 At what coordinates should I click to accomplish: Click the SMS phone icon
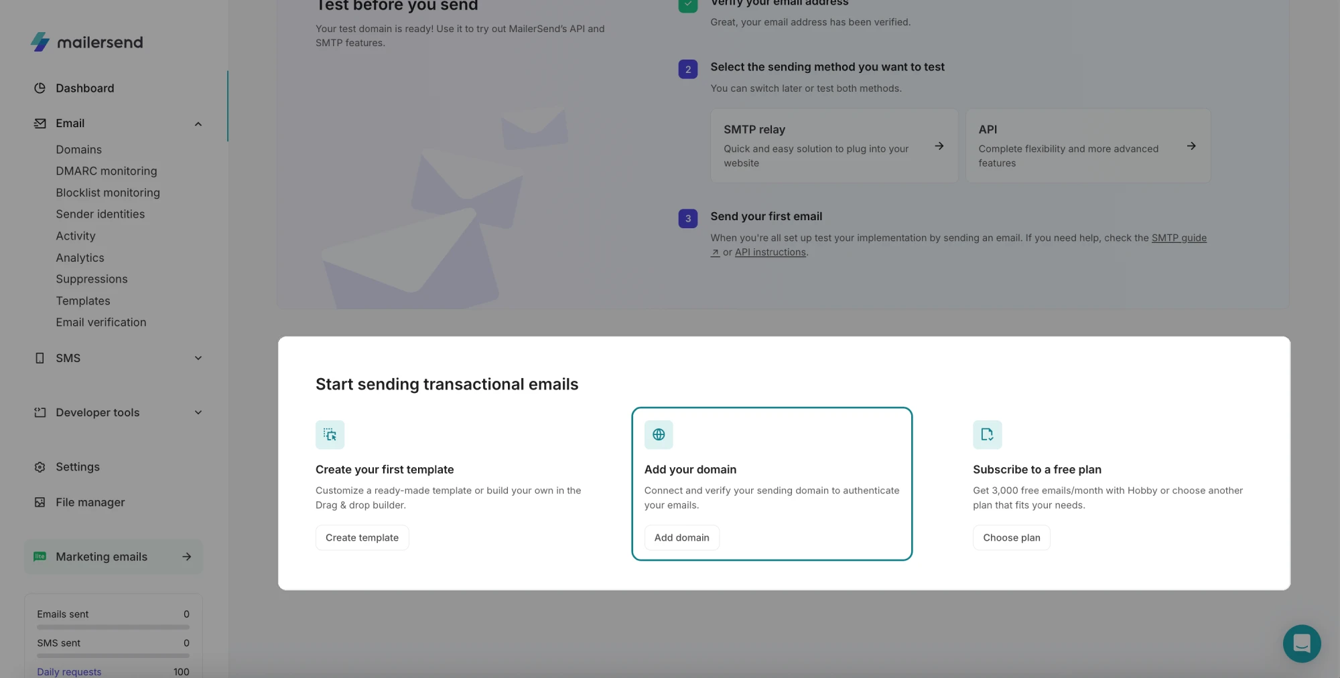pos(40,358)
